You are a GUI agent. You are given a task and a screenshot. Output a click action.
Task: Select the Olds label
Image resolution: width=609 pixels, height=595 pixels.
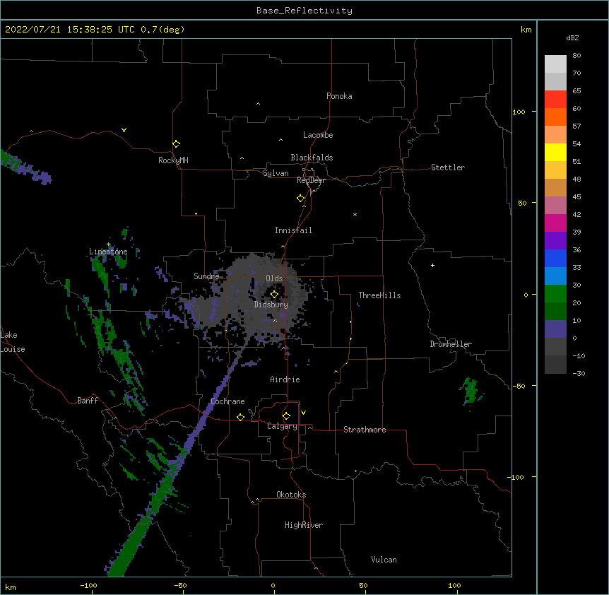click(x=274, y=278)
